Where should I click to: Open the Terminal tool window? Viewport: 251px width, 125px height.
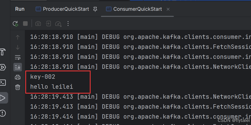(x=3, y=83)
